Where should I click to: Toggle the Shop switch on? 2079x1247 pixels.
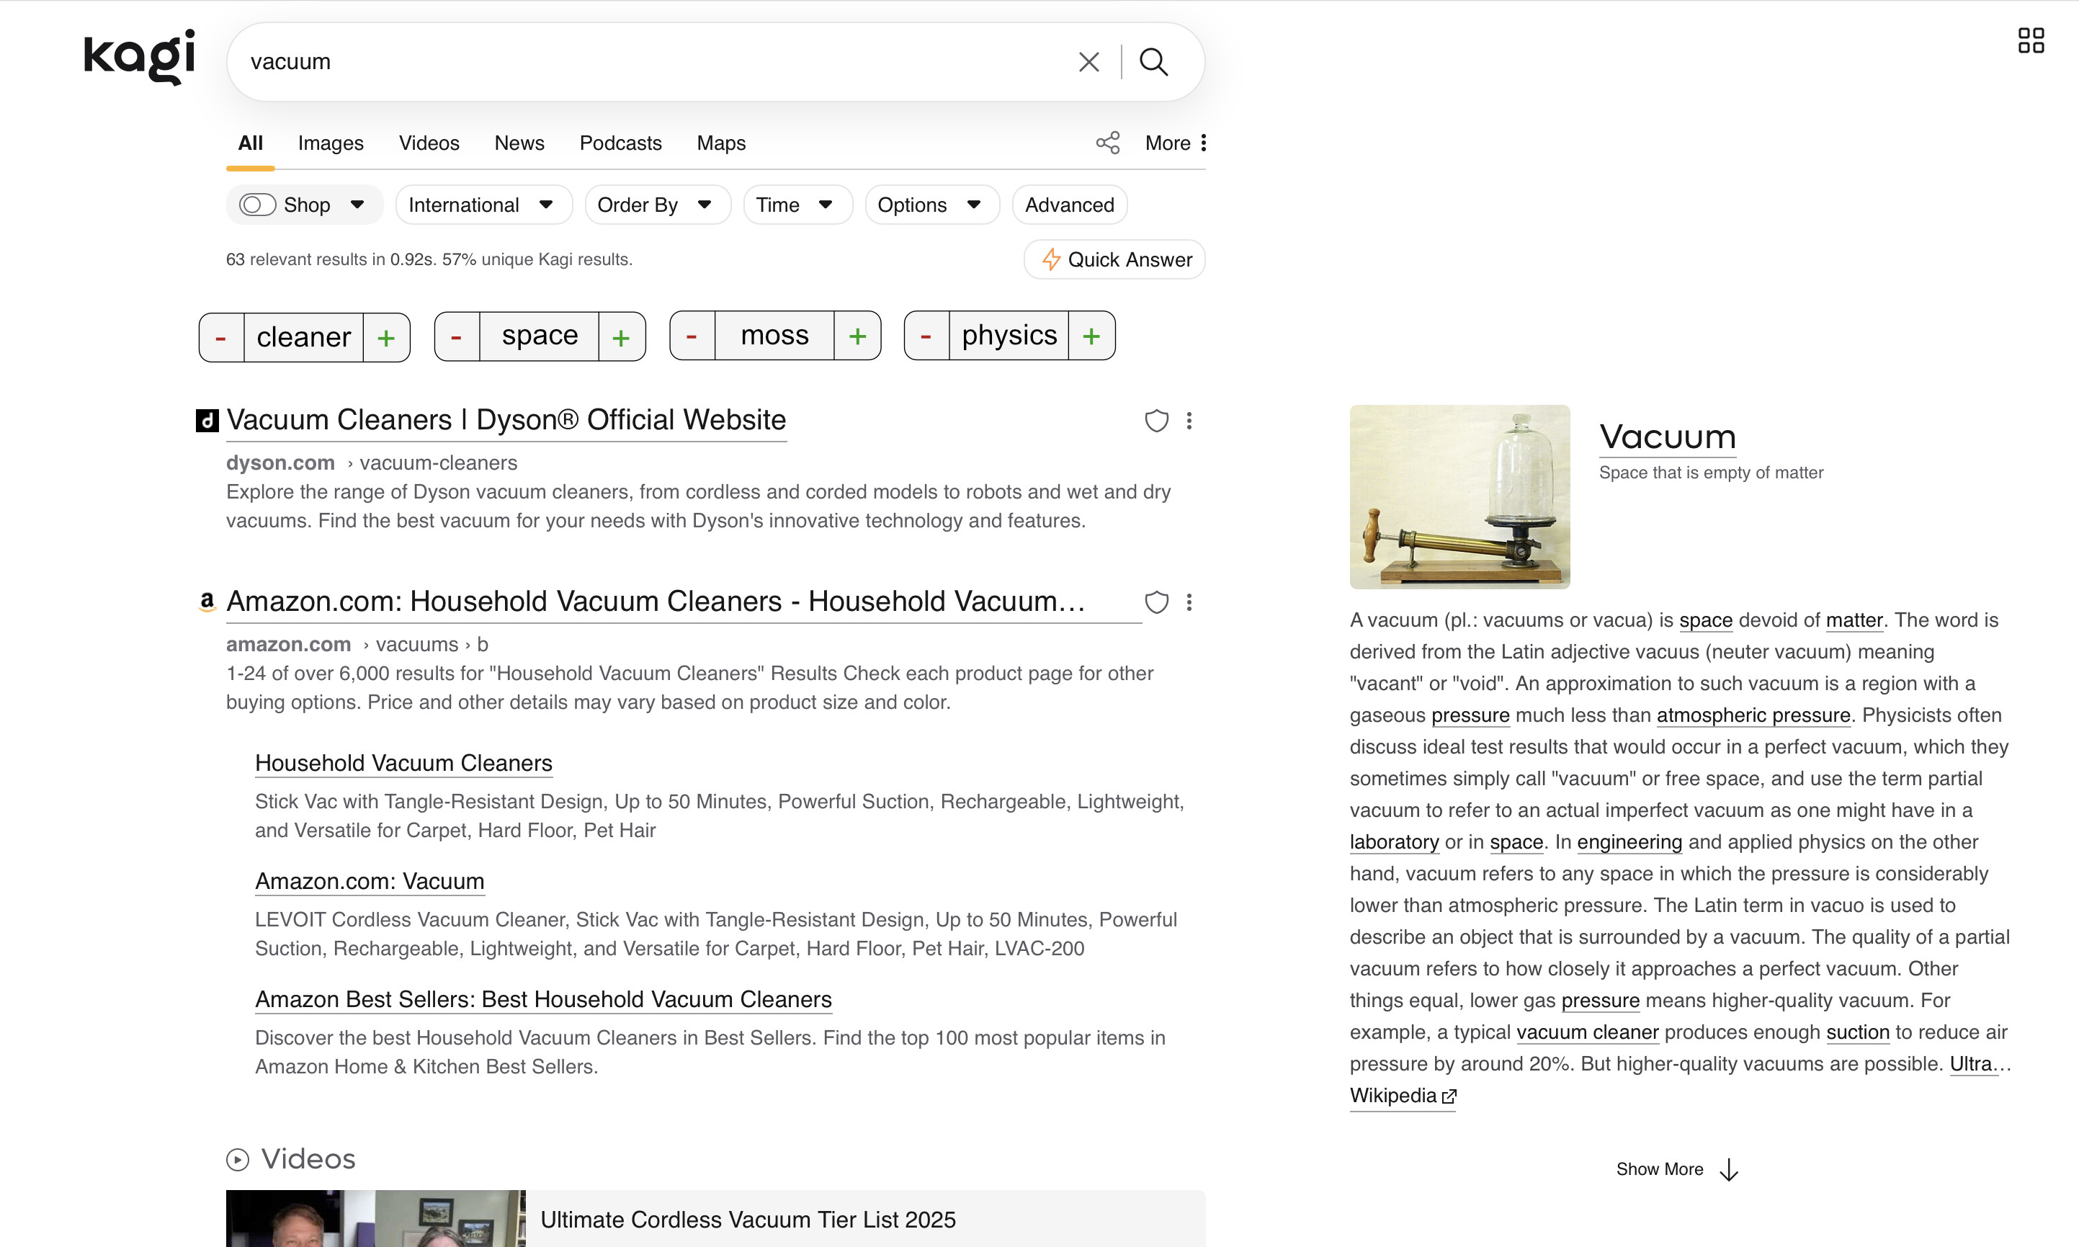[x=257, y=205]
